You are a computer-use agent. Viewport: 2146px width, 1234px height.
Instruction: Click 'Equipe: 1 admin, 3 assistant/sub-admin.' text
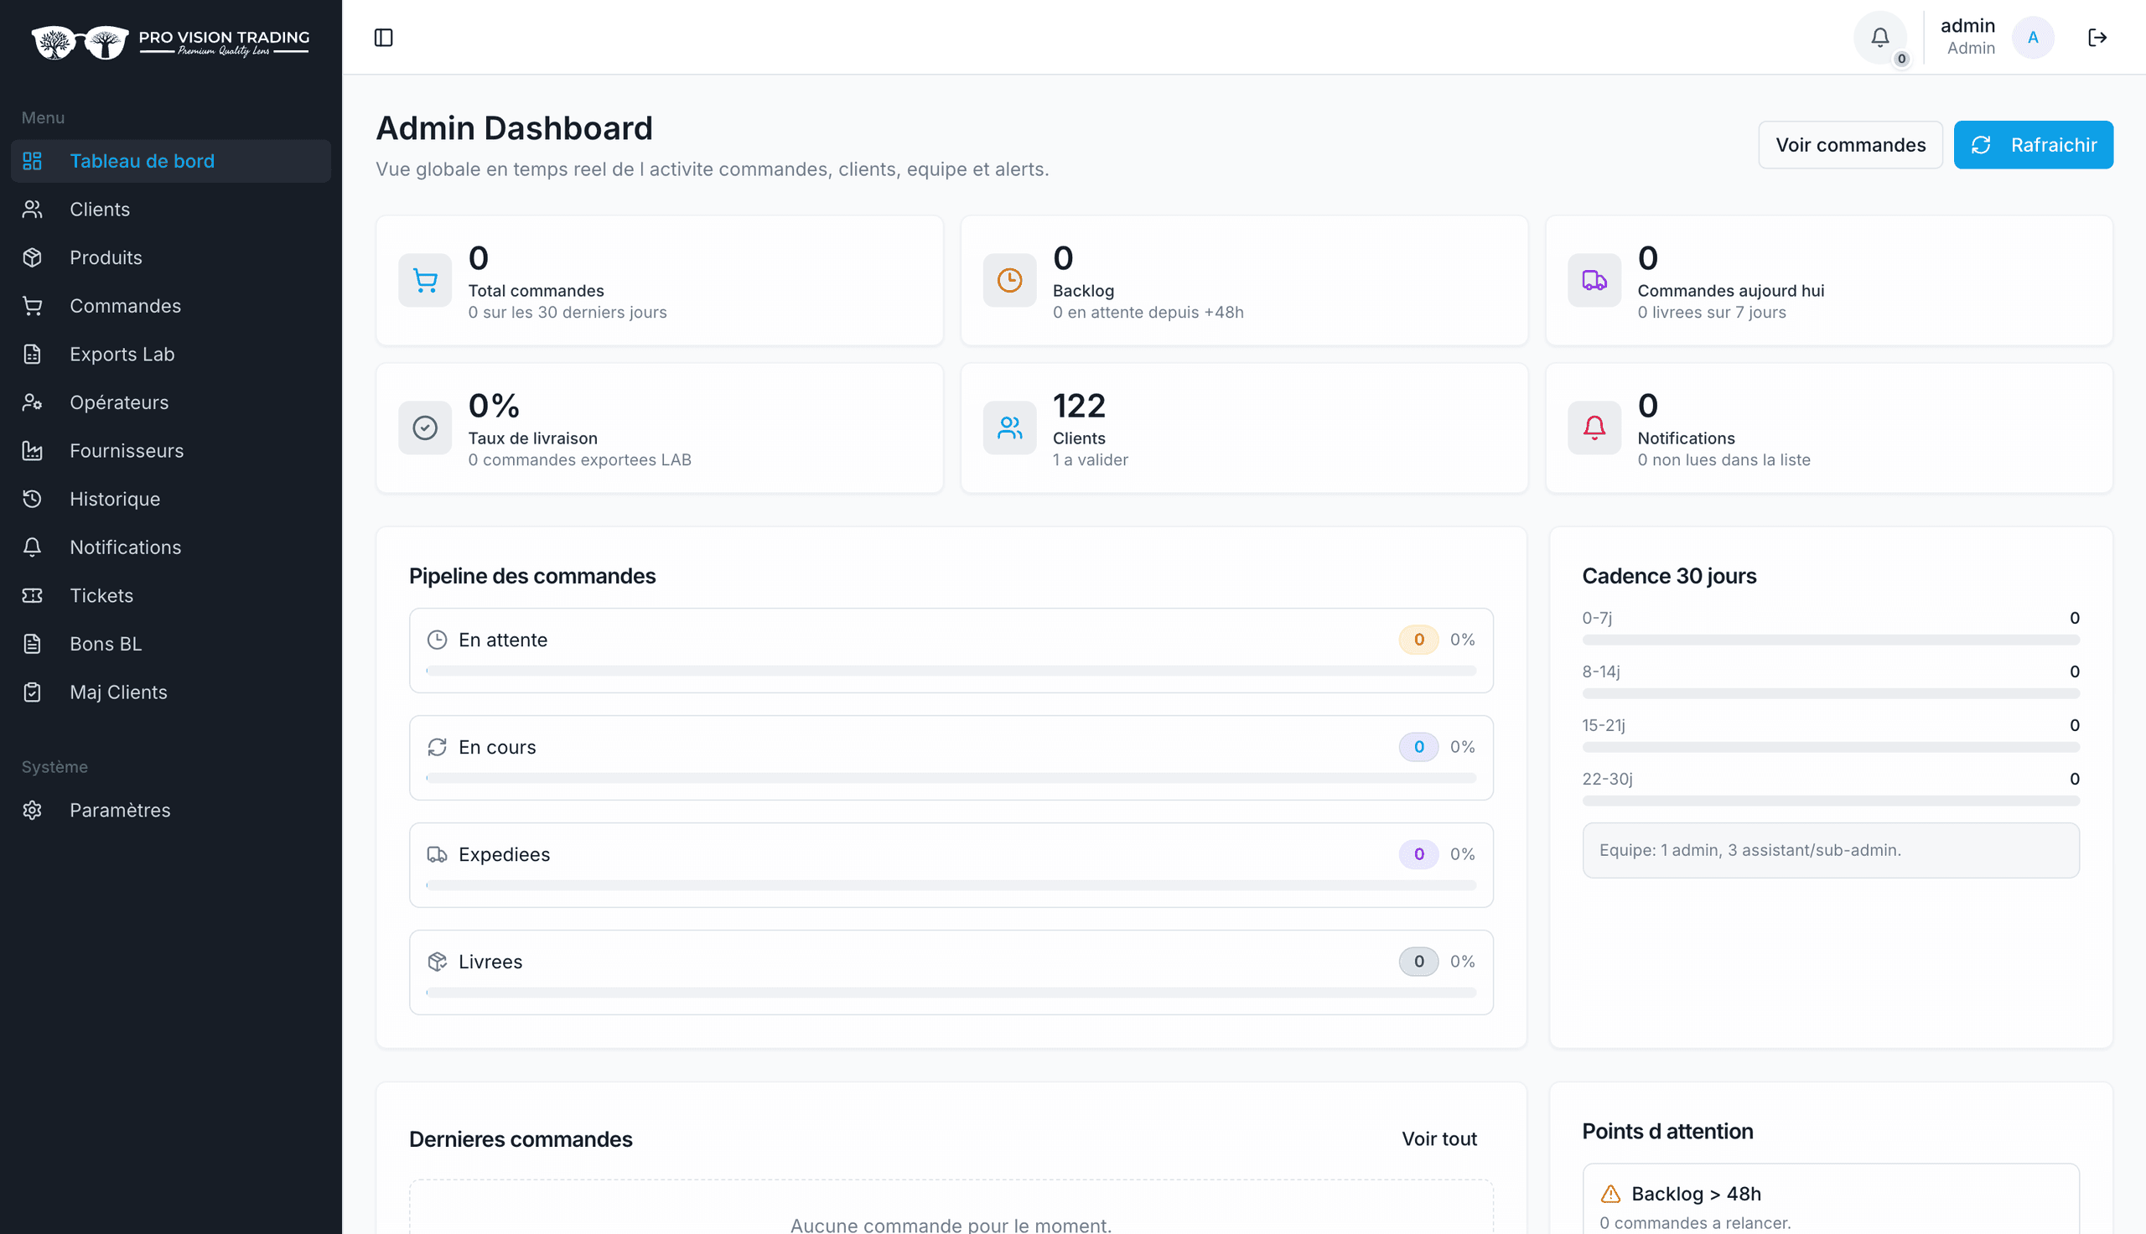tap(1749, 850)
